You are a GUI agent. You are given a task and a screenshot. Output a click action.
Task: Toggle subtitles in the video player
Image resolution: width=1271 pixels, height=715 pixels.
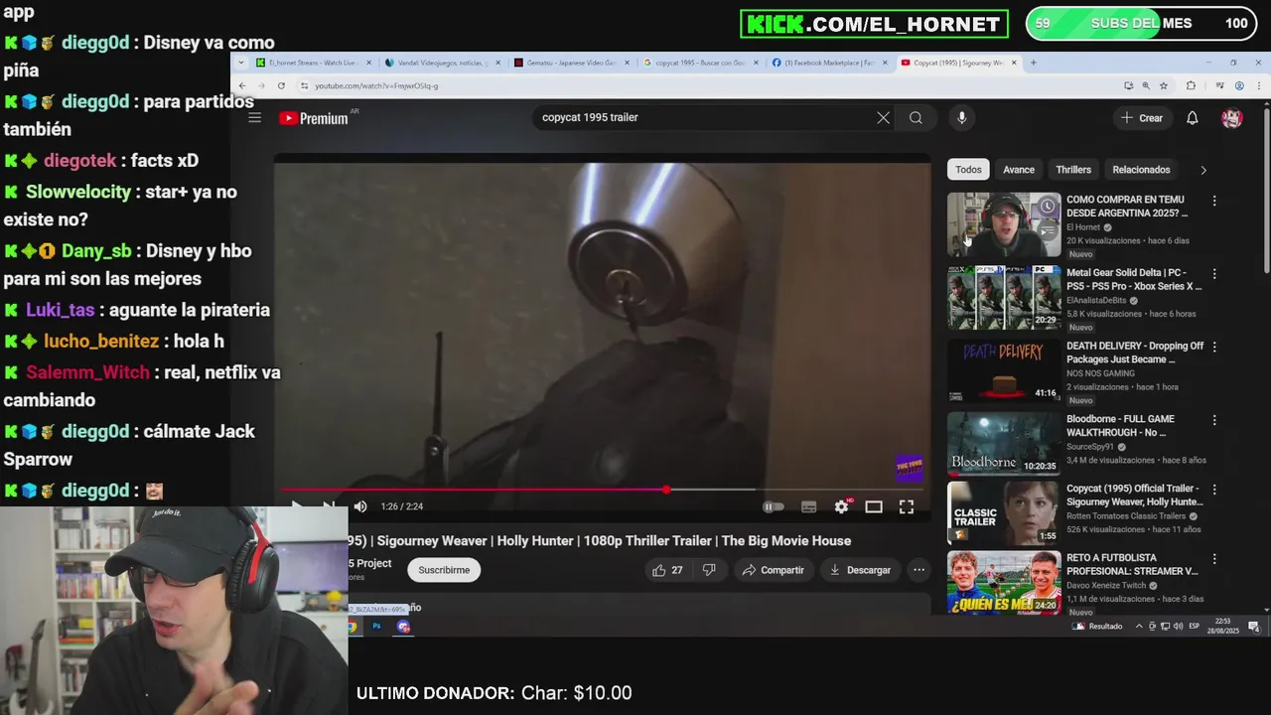click(809, 506)
